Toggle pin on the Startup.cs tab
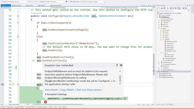 point(8,5)
